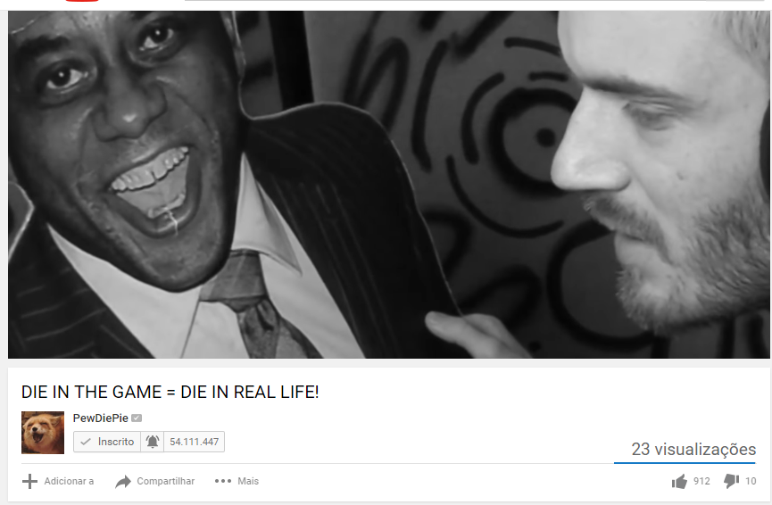Select the Compartilhar text label
This screenshot has height=505, width=772.
(165, 481)
